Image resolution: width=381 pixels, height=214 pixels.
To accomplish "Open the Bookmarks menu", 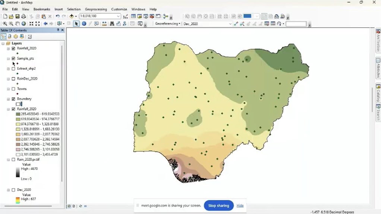I will tap(42, 9).
